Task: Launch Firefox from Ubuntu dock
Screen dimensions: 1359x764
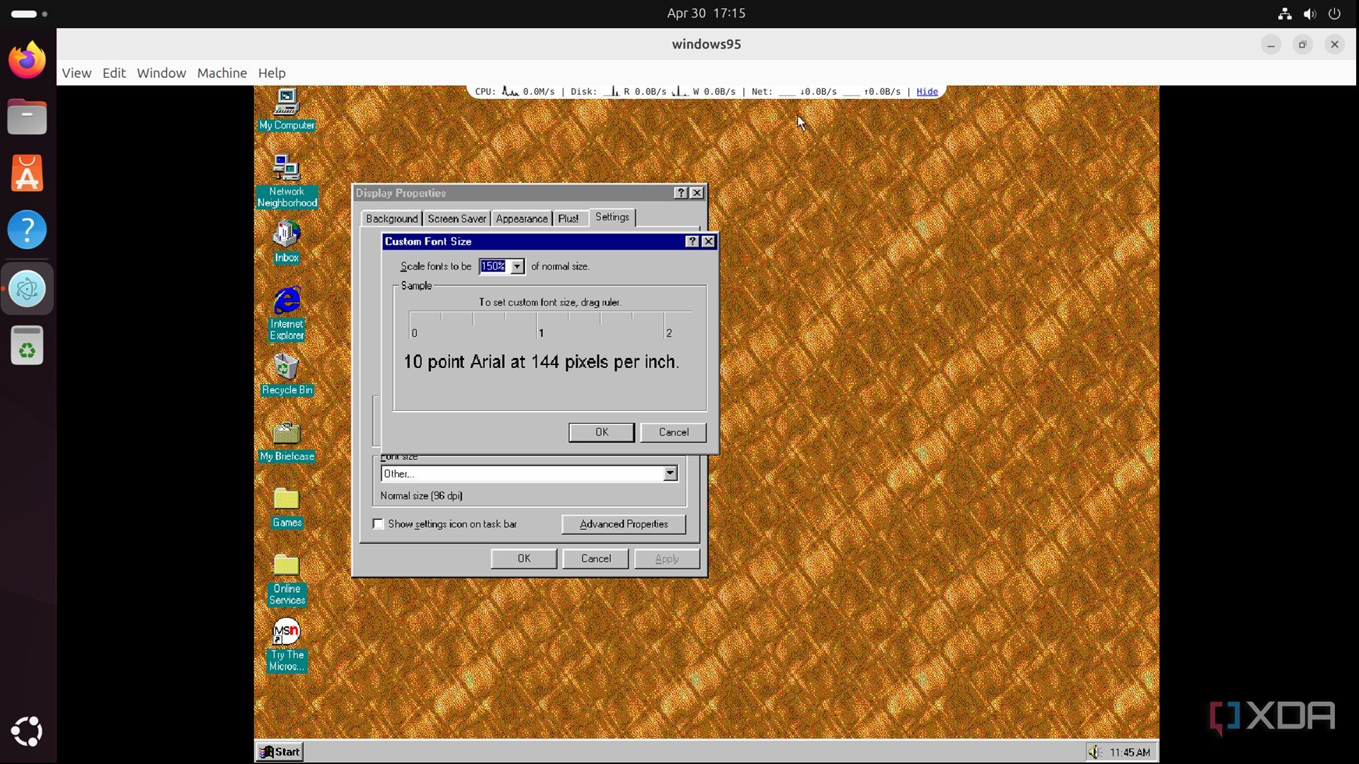Action: (27, 59)
